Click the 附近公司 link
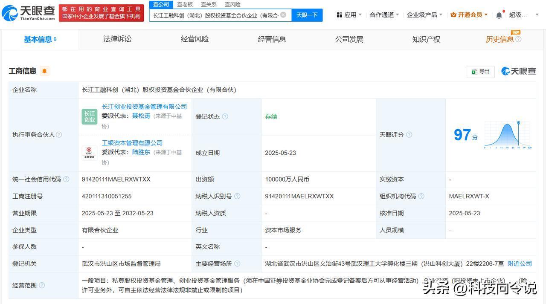Screen dimensions: 546x304 [520, 263]
